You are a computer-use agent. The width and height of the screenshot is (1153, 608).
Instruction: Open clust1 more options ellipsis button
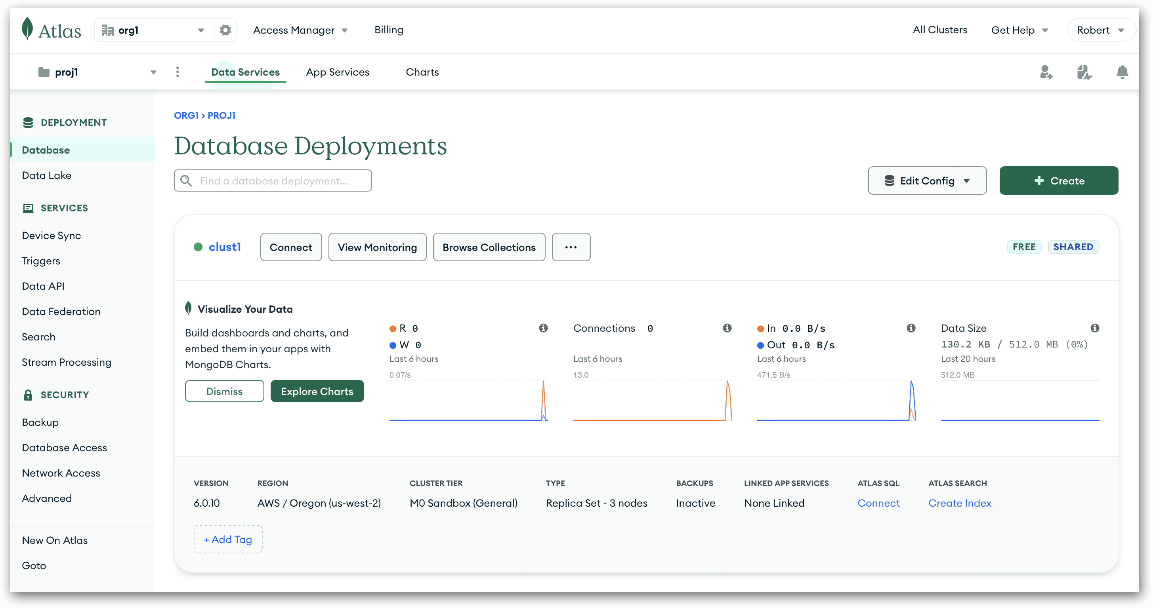tap(571, 247)
